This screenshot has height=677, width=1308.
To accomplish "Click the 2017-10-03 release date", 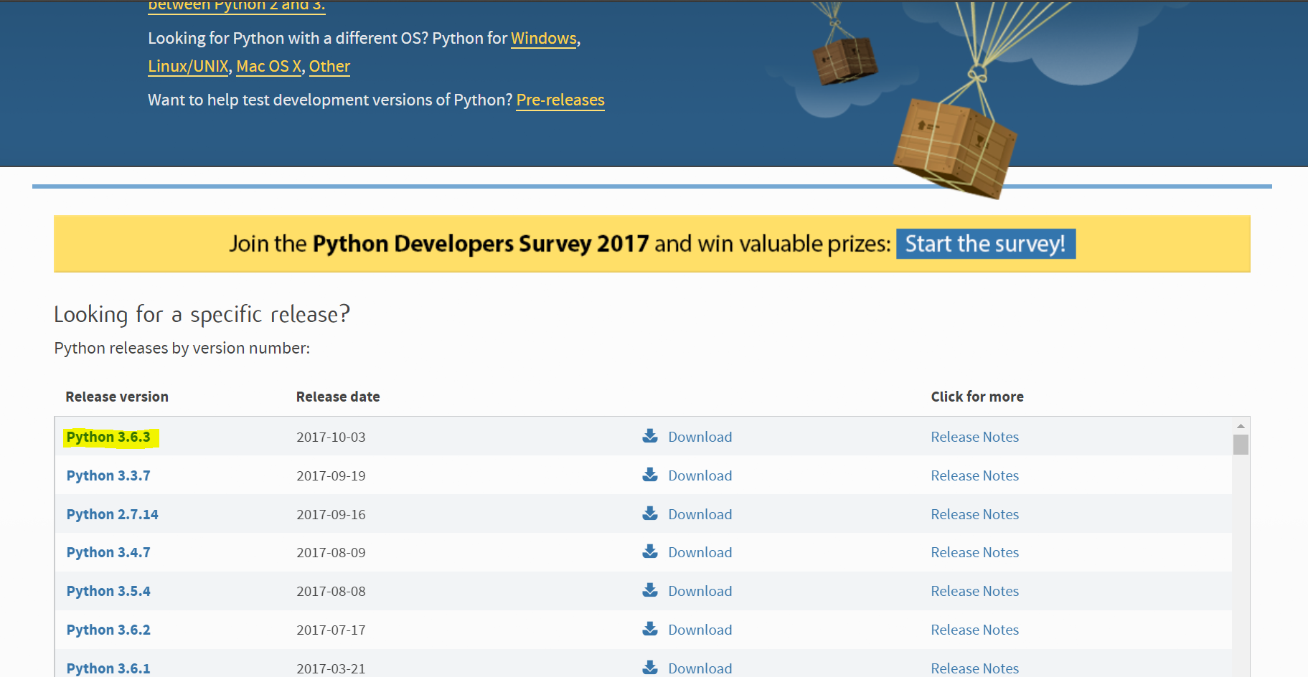I will coord(331,437).
